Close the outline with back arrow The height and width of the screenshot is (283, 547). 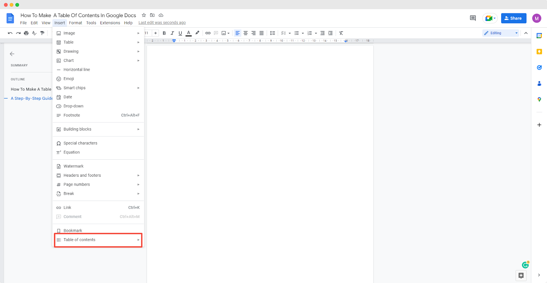pyautogui.click(x=12, y=54)
